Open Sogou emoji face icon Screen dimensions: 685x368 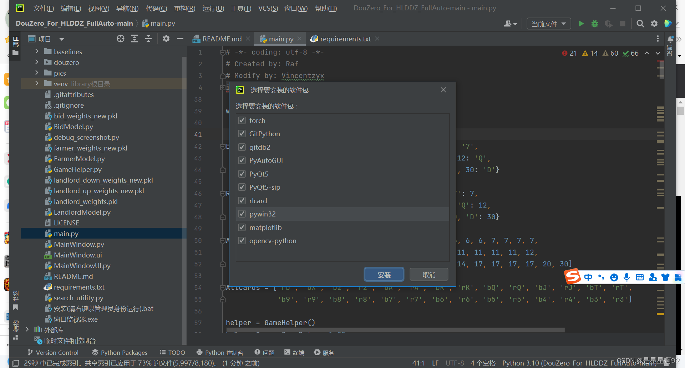pos(614,277)
